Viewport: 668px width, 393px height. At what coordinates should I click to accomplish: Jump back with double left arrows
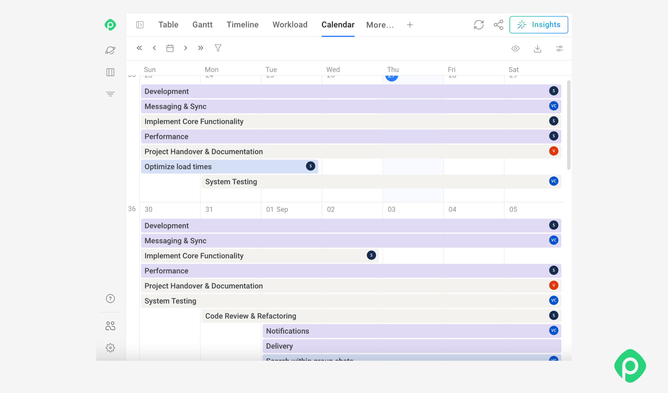click(x=139, y=48)
